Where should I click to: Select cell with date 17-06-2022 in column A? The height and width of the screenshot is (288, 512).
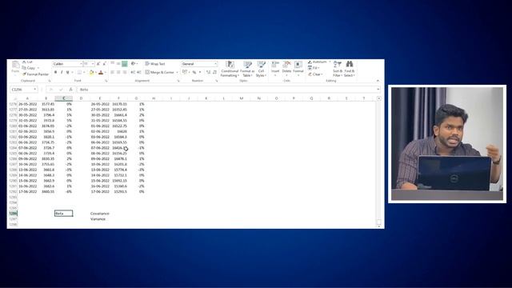pos(27,192)
